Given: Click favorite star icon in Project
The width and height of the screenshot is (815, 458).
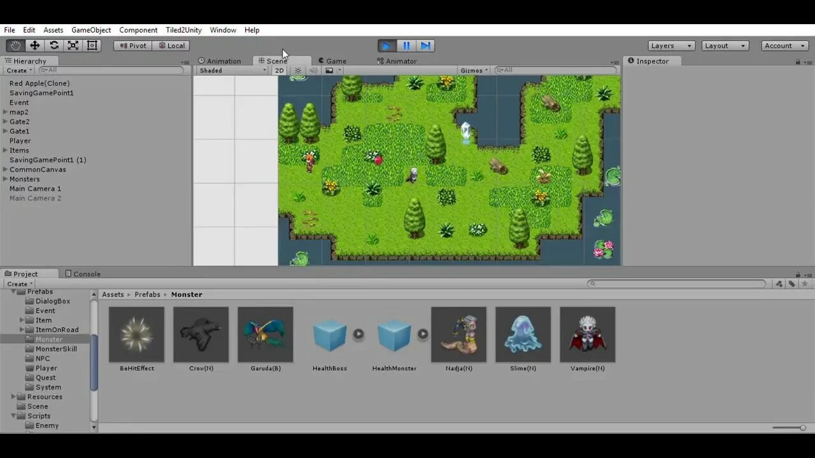Looking at the screenshot, I should tap(805, 284).
